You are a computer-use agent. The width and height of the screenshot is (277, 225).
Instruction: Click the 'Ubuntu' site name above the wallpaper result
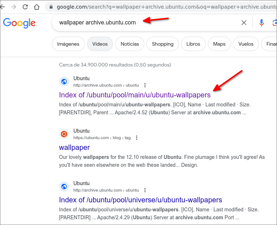[81, 131]
